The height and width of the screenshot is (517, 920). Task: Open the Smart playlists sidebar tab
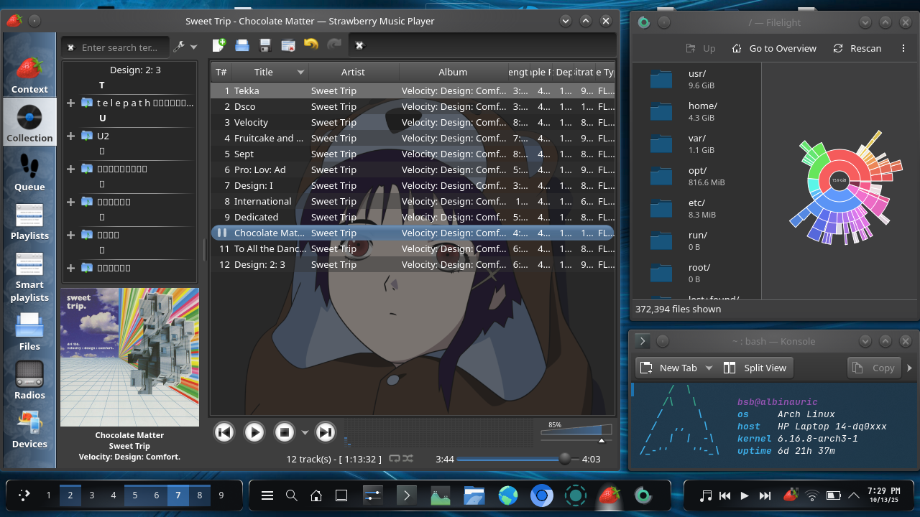click(x=29, y=276)
